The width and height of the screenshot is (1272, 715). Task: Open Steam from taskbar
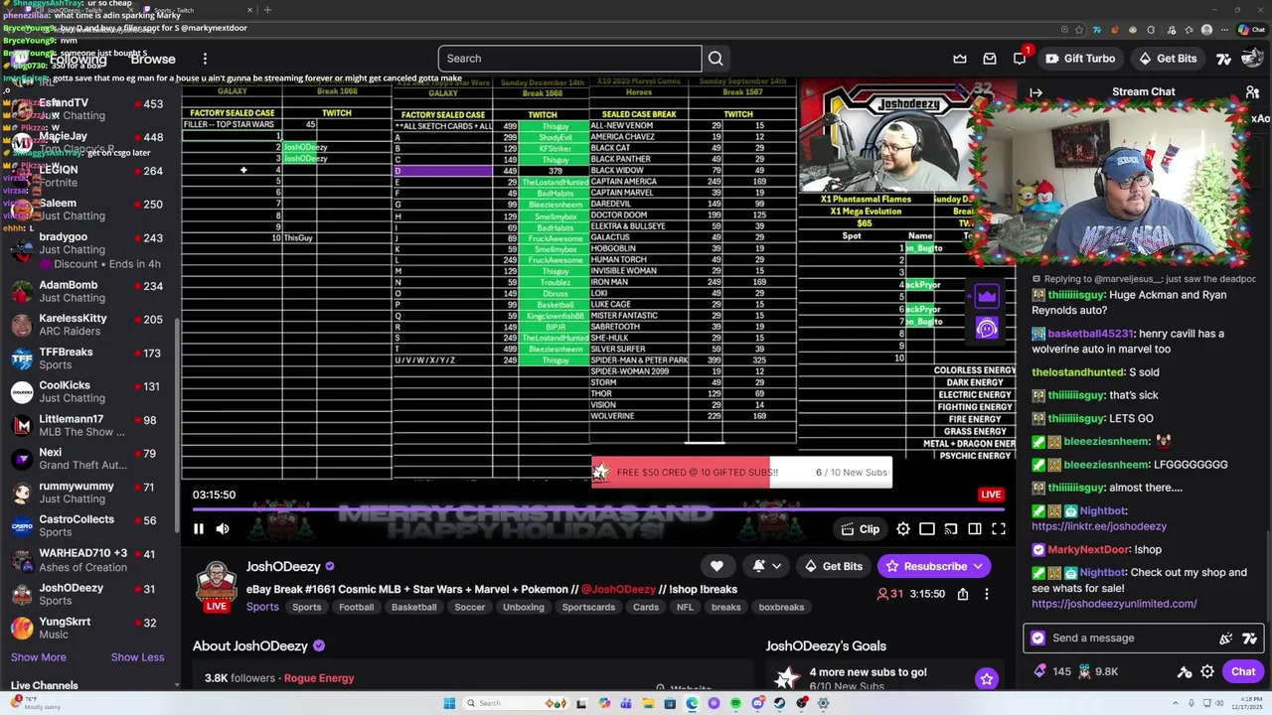[779, 703]
